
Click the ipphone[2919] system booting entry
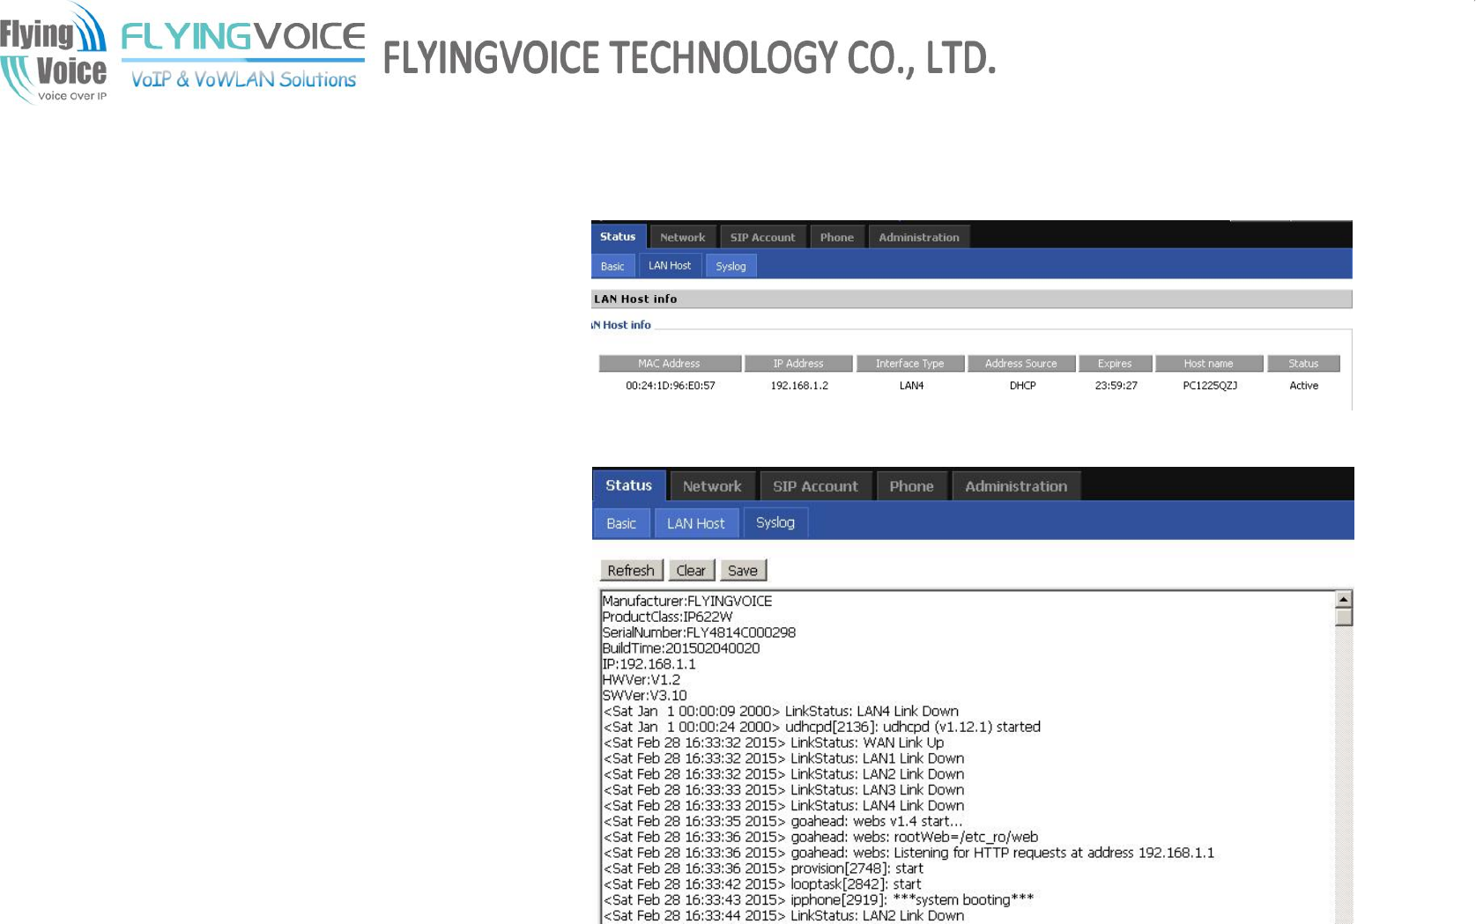pos(819,900)
